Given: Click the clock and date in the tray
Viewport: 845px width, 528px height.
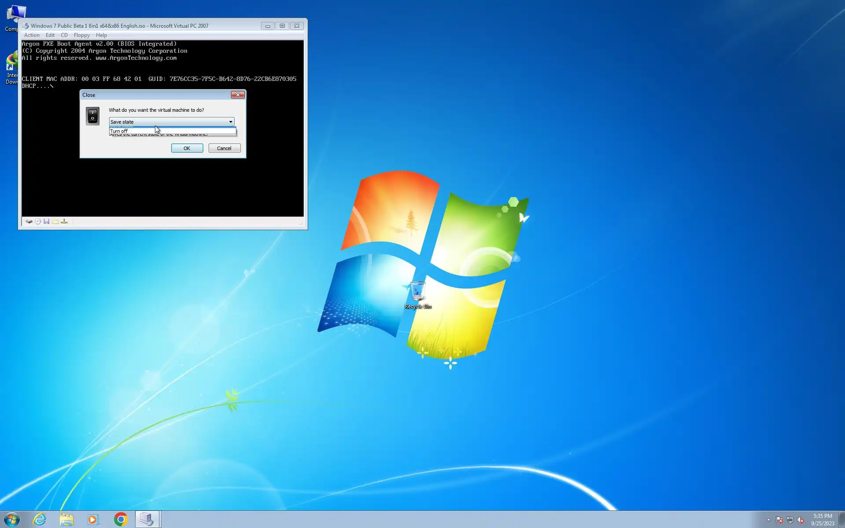Looking at the screenshot, I should click(822, 519).
